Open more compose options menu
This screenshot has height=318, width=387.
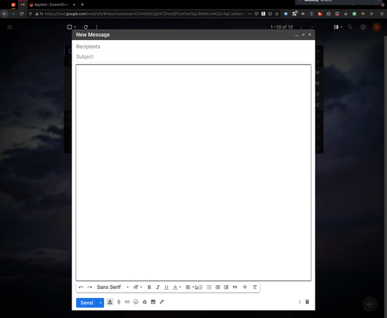(300, 302)
